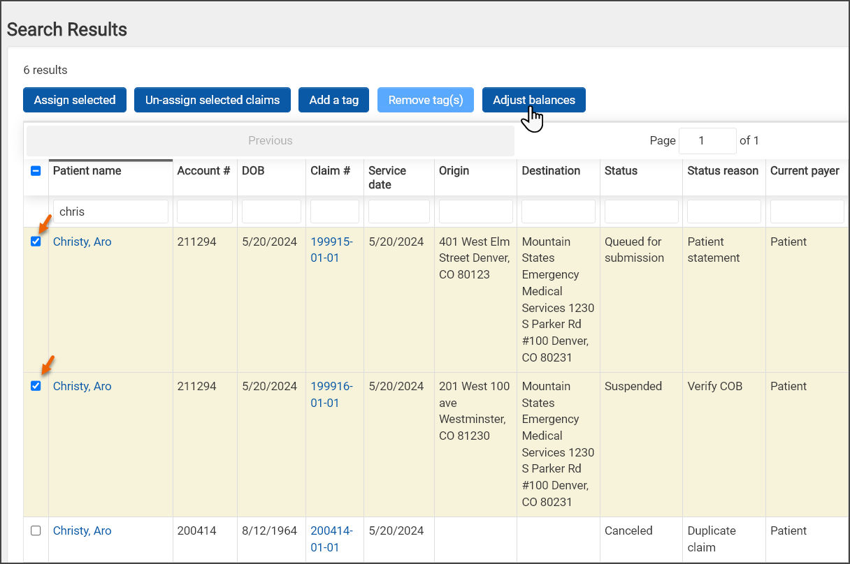Click the Account # filter field
Screen dimensions: 850x564
click(205, 211)
